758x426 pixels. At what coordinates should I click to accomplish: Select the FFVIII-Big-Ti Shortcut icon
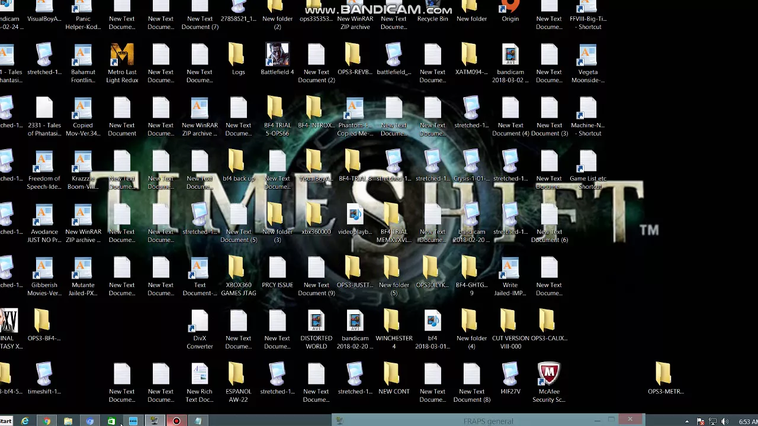point(588,15)
